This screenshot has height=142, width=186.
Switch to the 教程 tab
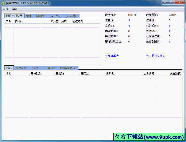(29, 16)
